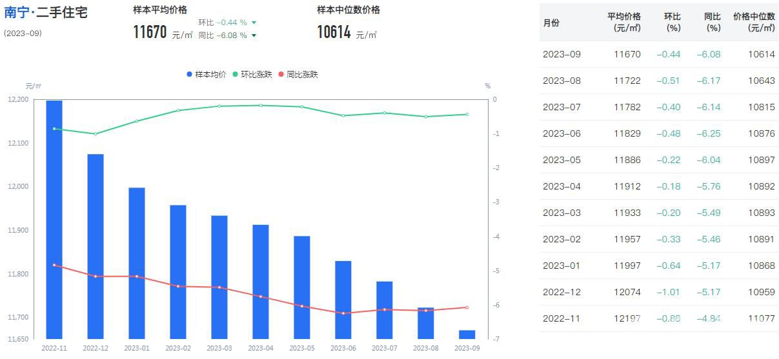Click the 2022-12 month cell in table
This screenshot has width=779, height=359.
[561, 292]
